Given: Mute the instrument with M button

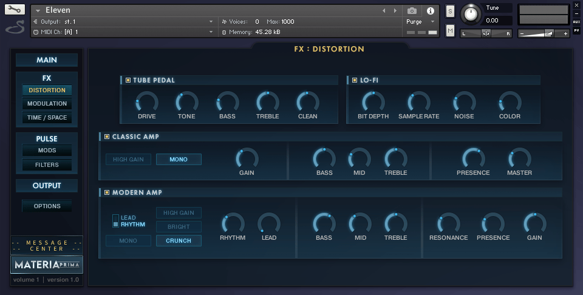Looking at the screenshot, I should pos(450,30).
